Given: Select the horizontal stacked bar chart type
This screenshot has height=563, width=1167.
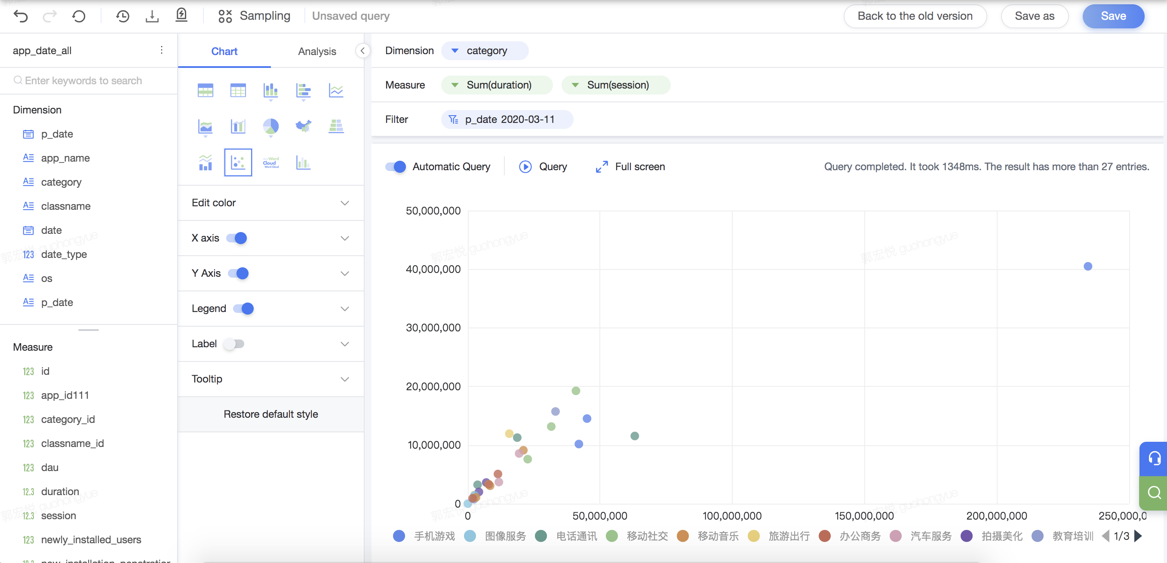Looking at the screenshot, I should tap(304, 91).
